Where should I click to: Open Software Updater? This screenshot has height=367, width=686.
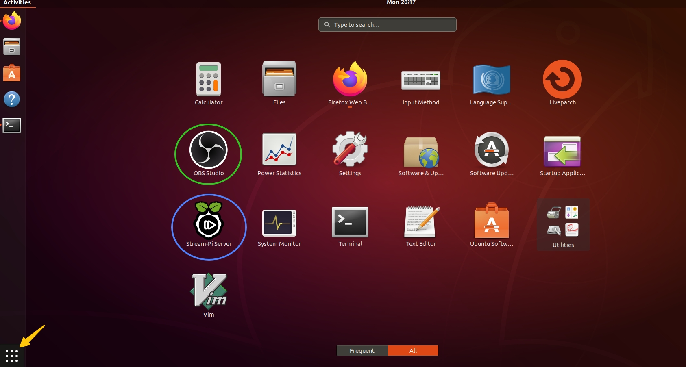[x=492, y=154]
